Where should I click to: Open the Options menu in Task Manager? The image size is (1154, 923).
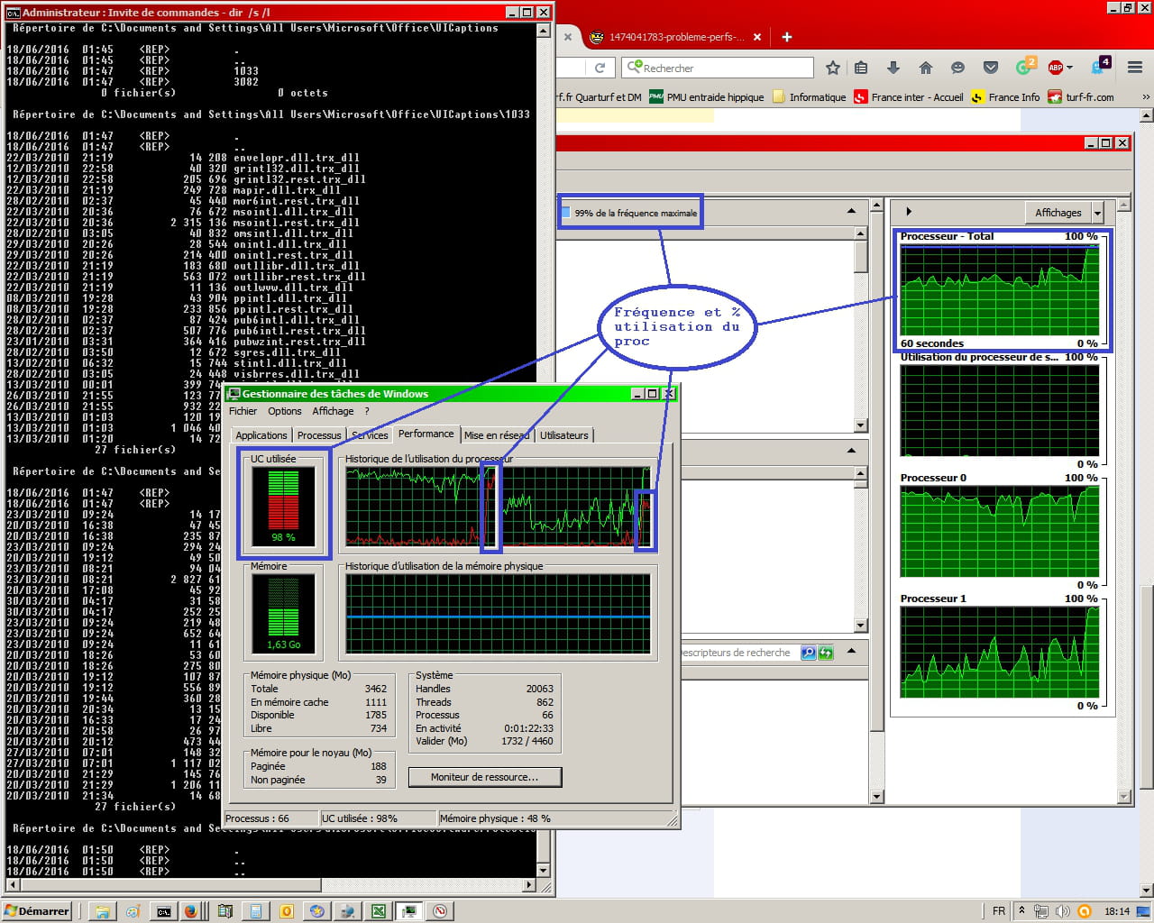[285, 411]
